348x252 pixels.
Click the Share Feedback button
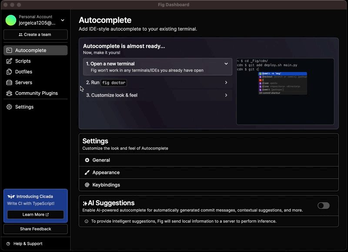[35, 229]
